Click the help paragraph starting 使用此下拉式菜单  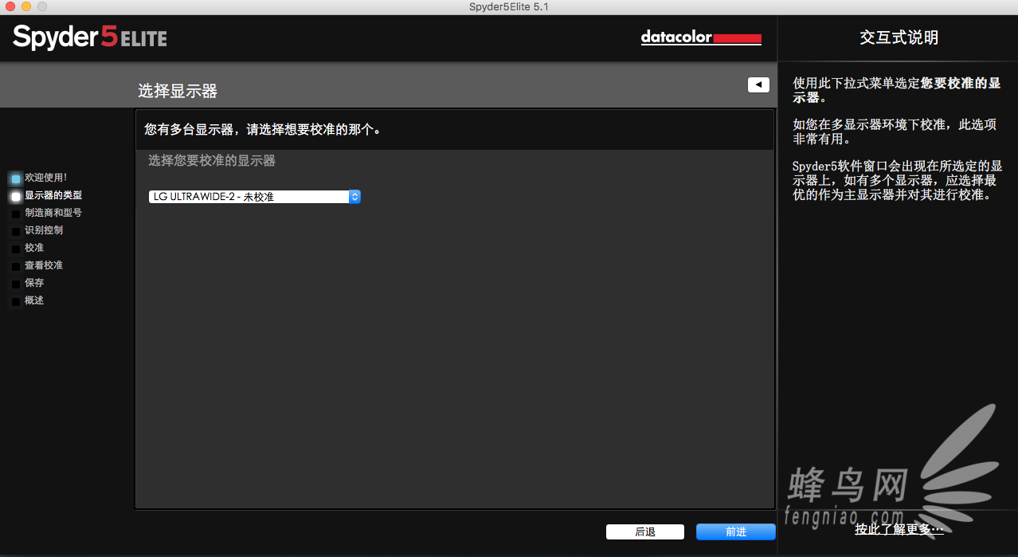(897, 90)
